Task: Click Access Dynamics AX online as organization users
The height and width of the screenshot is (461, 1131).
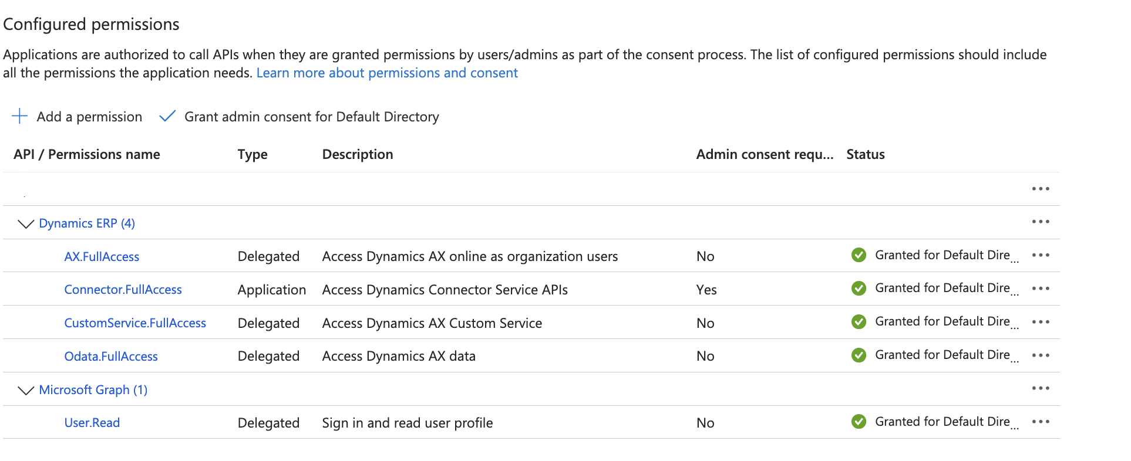Action: (x=470, y=256)
